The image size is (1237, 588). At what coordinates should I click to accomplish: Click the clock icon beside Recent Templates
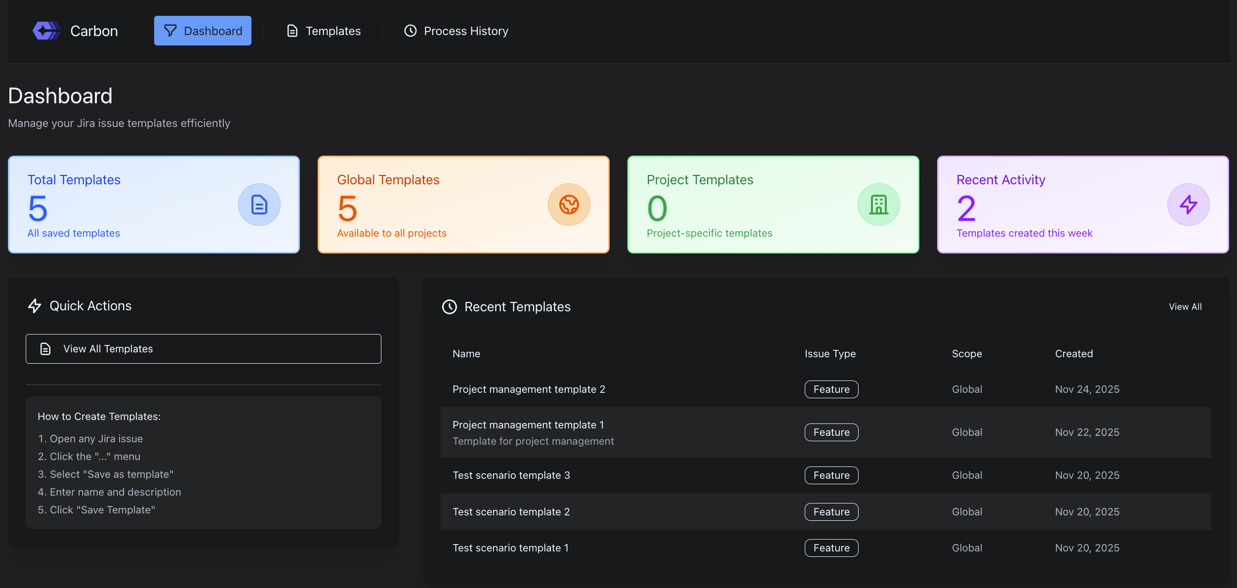pyautogui.click(x=449, y=307)
